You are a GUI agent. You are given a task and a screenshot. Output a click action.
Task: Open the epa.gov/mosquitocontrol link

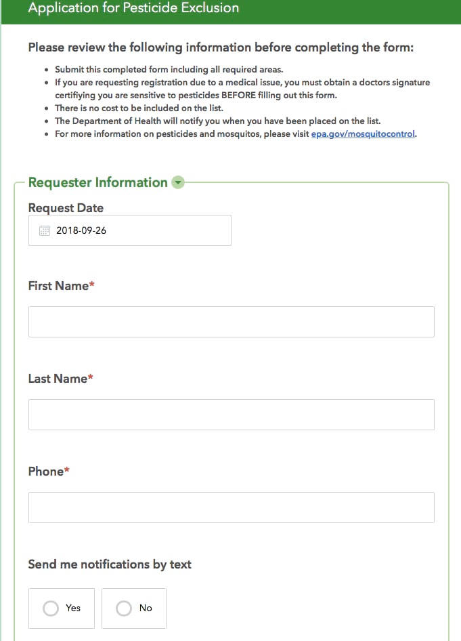[x=364, y=133]
